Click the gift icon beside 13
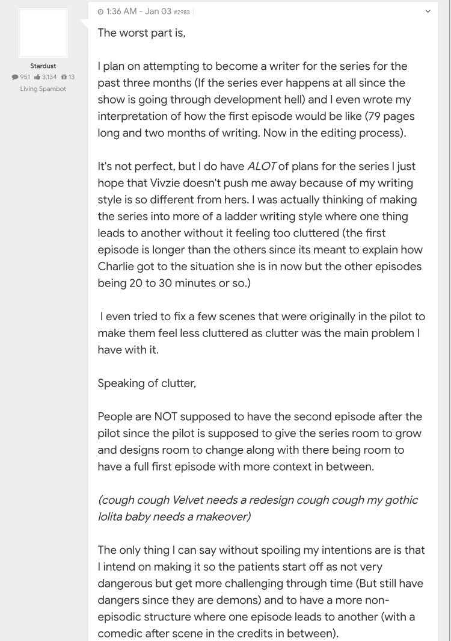Screen dimensions: 451x641 [64, 77]
